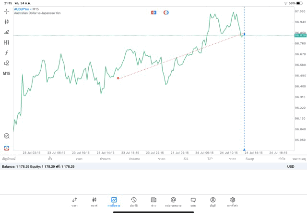Open the trade panel icon at bottom-left
Image resolution: width=307 pixels, height=215 pixels.
6,148
